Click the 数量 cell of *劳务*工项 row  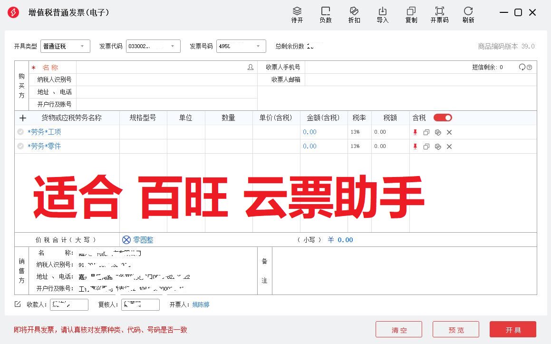[229, 132]
